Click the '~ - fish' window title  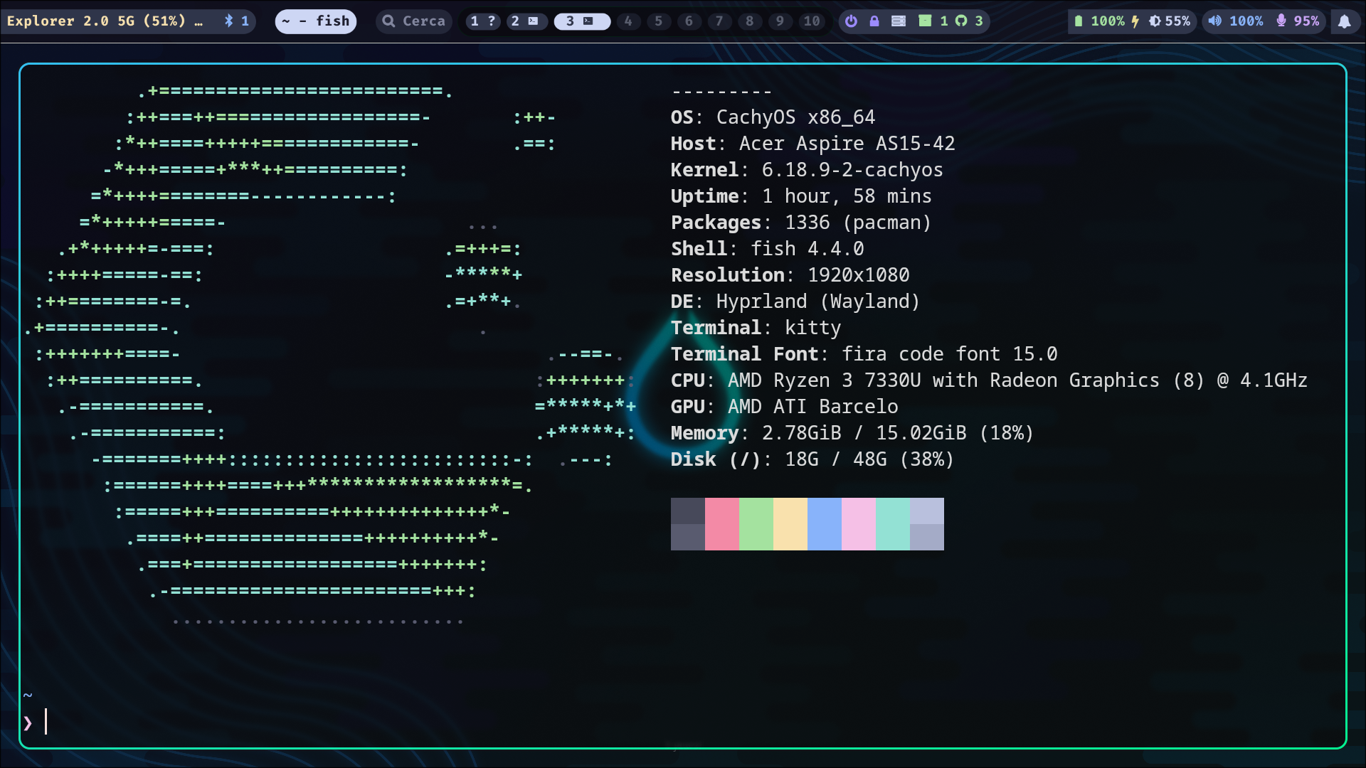click(316, 21)
